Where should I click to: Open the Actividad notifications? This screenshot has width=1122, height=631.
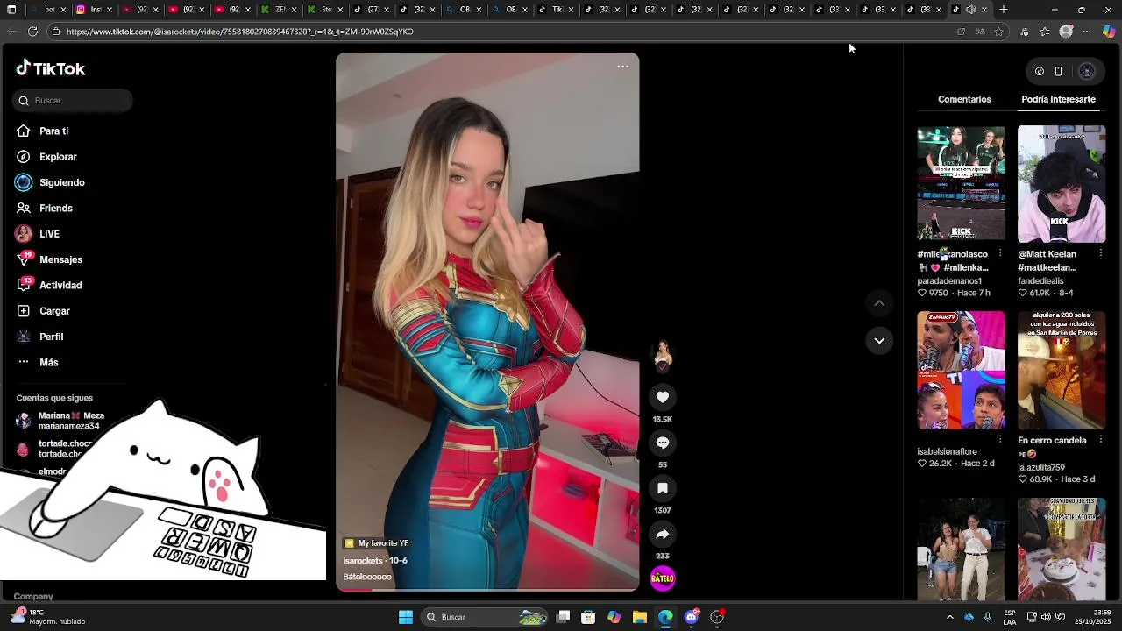(49, 286)
